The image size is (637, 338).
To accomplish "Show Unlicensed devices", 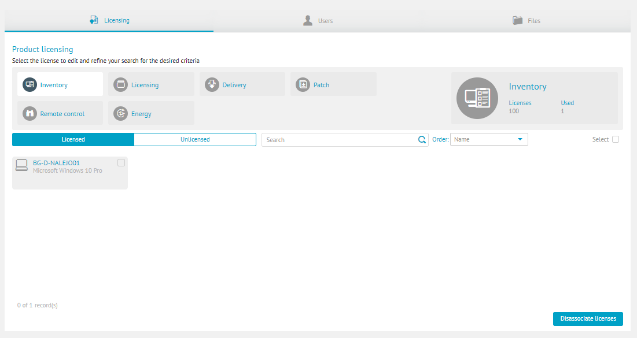I will click(195, 139).
